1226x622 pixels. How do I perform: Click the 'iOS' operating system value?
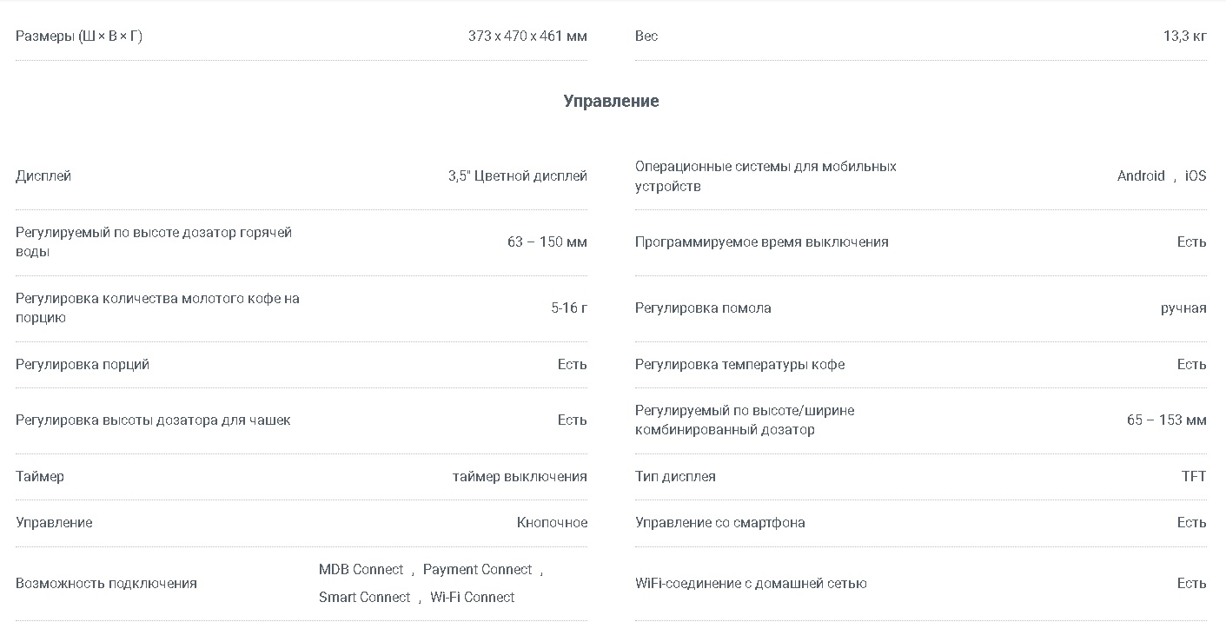[x=1196, y=176]
